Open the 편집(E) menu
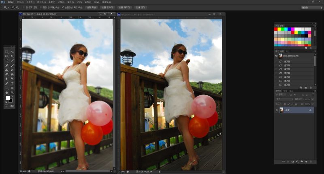This screenshot has width=324, height=174. click(20, 2)
